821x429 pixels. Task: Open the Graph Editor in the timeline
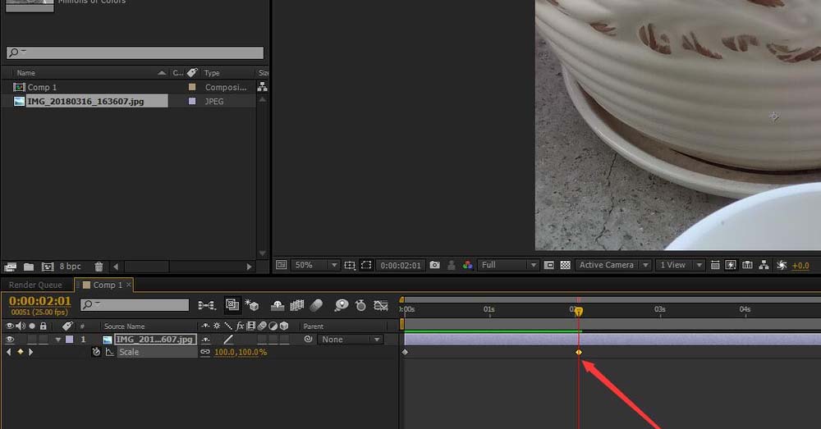[381, 305]
